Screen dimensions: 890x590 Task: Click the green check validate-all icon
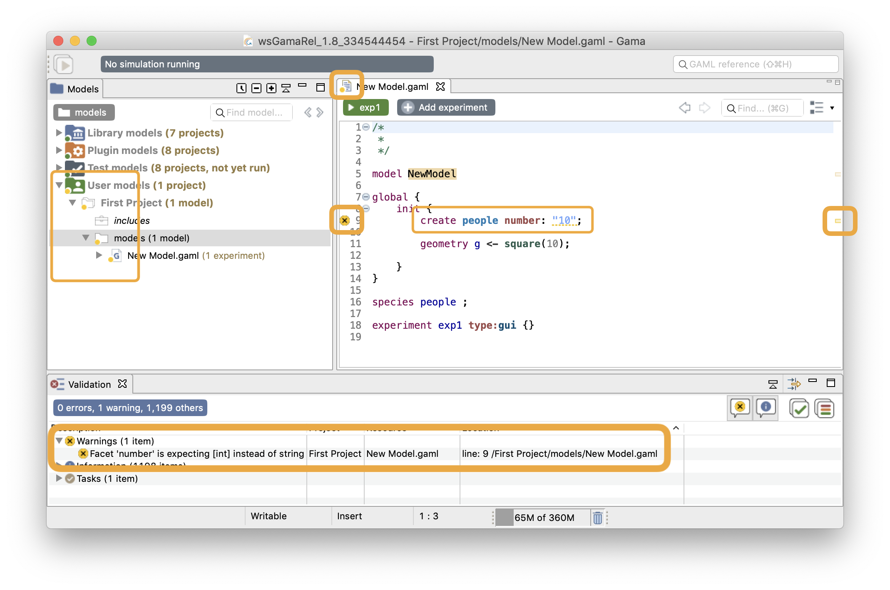(x=799, y=408)
